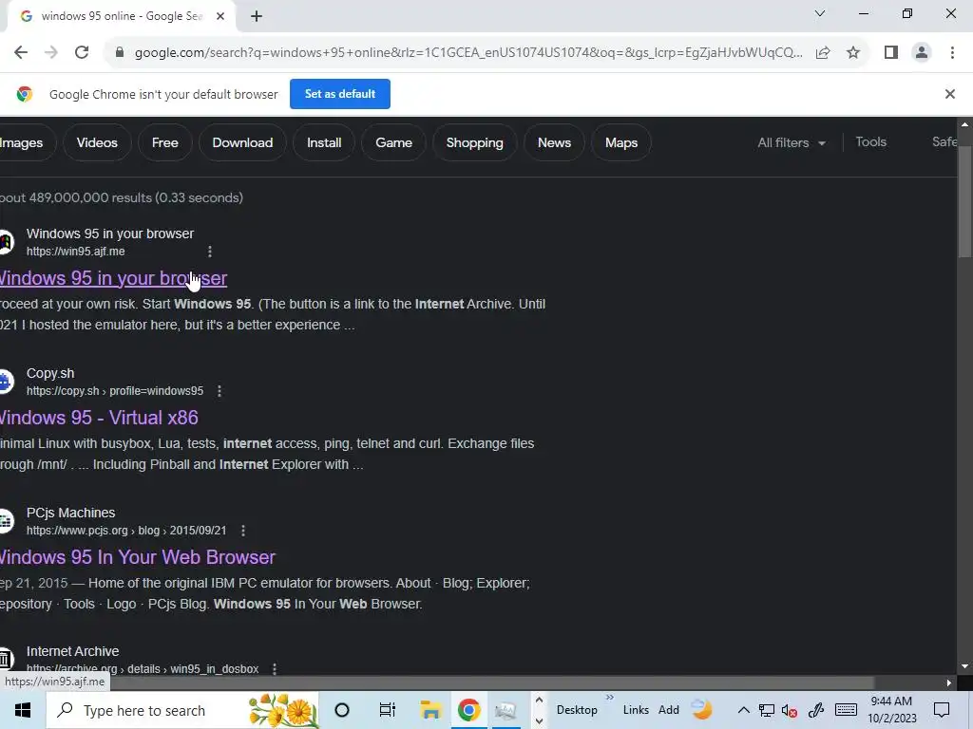Expand the All filters dropdown
The image size is (973, 729).
pyautogui.click(x=792, y=142)
